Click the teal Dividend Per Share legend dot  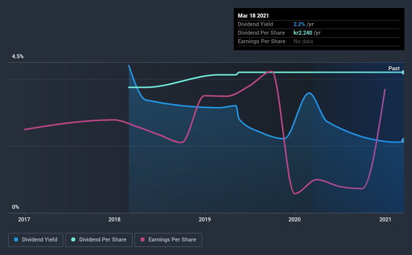[x=73, y=239]
